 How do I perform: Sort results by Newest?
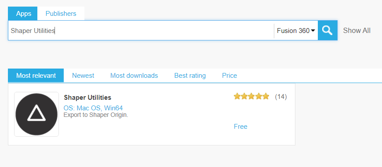83,76
